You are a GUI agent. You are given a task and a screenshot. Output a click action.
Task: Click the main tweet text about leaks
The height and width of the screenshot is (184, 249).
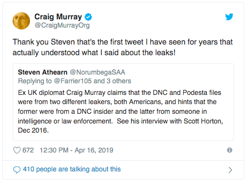point(122,47)
